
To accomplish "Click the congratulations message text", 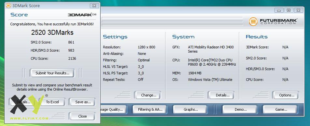I will point(52,24).
